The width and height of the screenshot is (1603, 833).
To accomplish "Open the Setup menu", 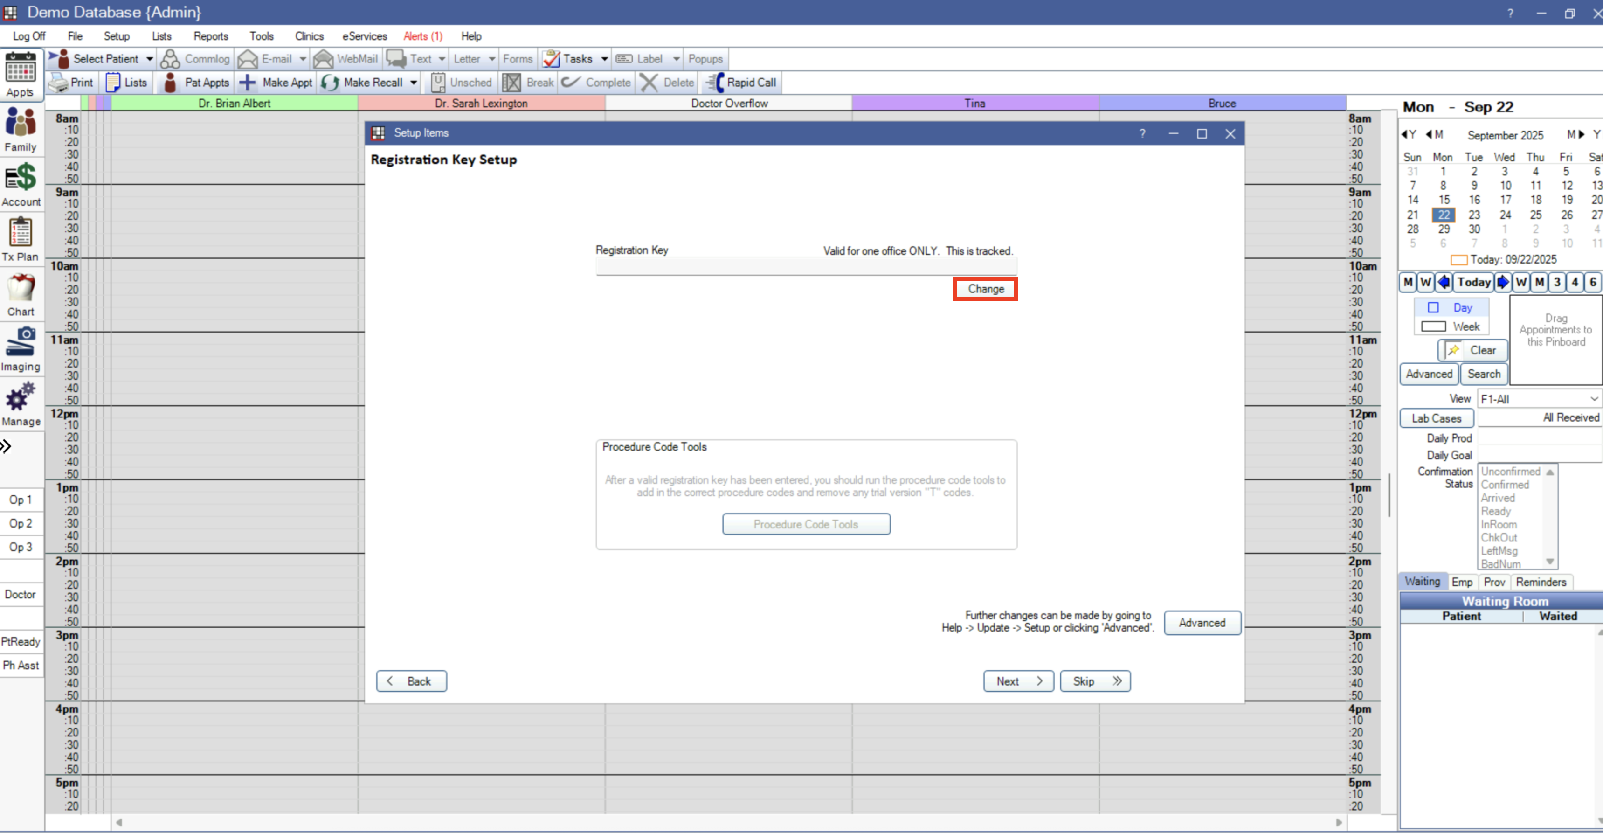I will [x=117, y=36].
